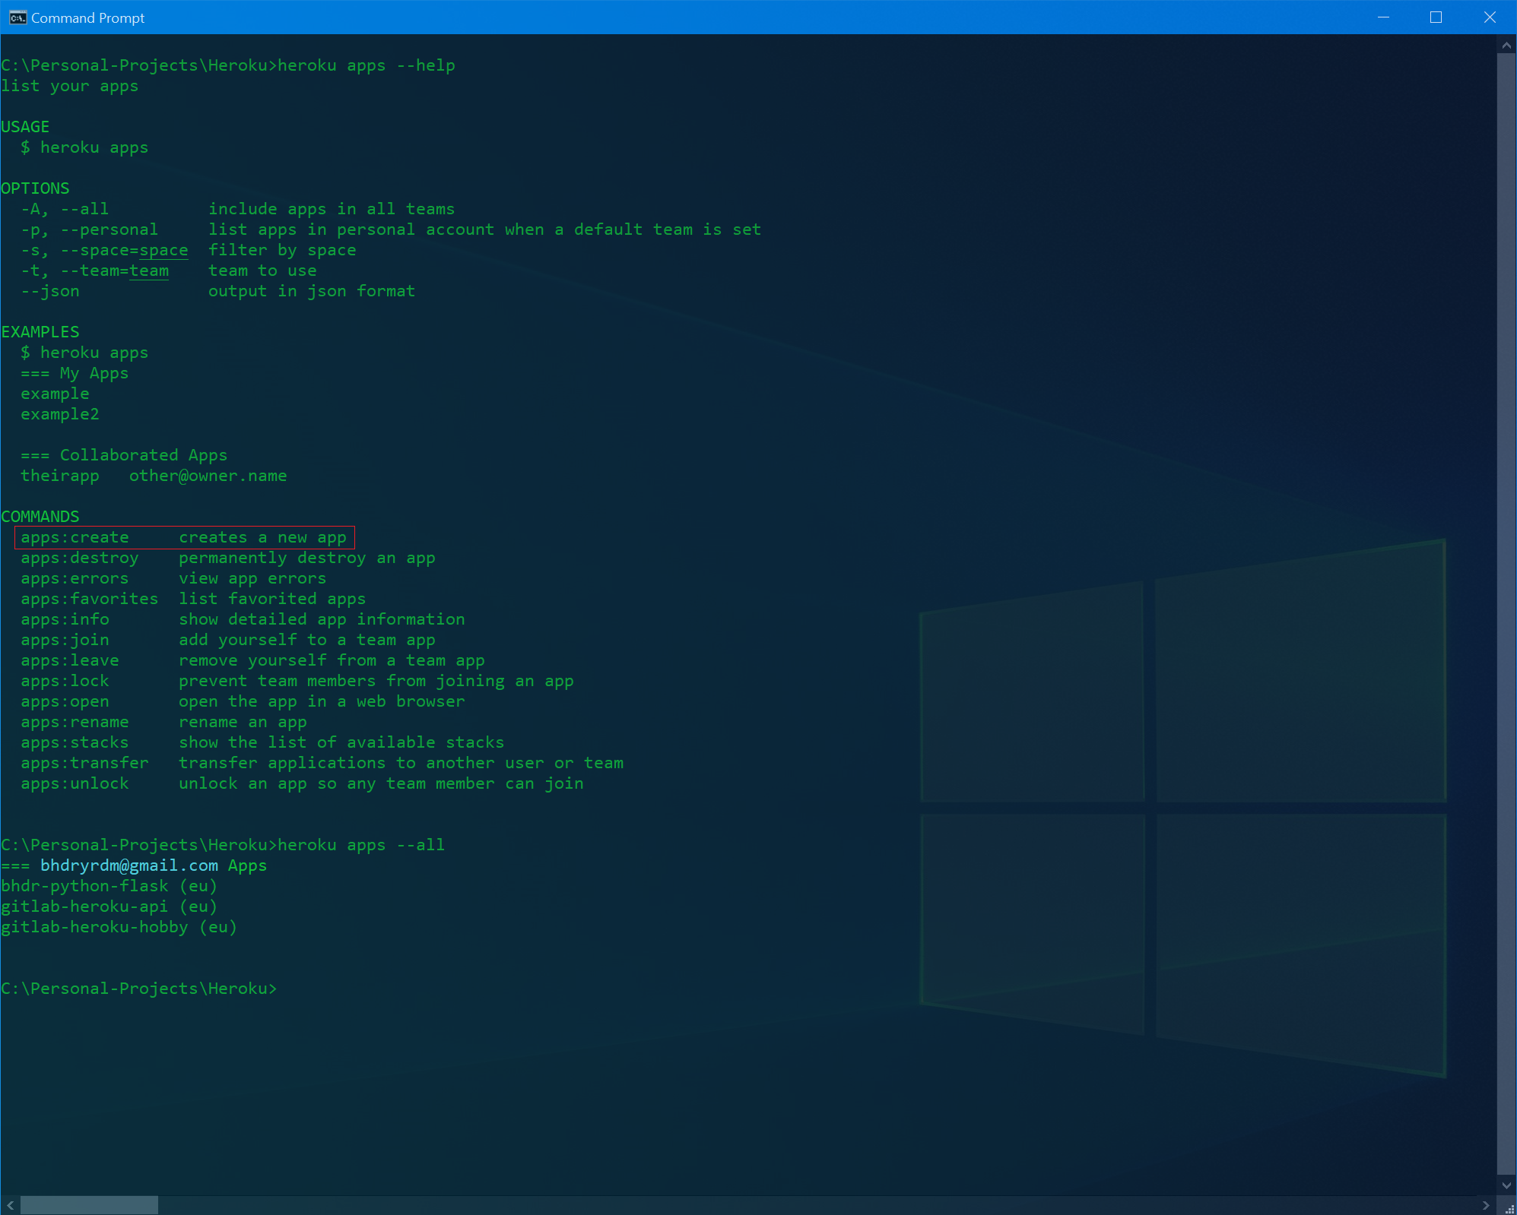This screenshot has height=1215, width=1517.
Task: Click the '-A, --all' option
Action: pos(65,209)
